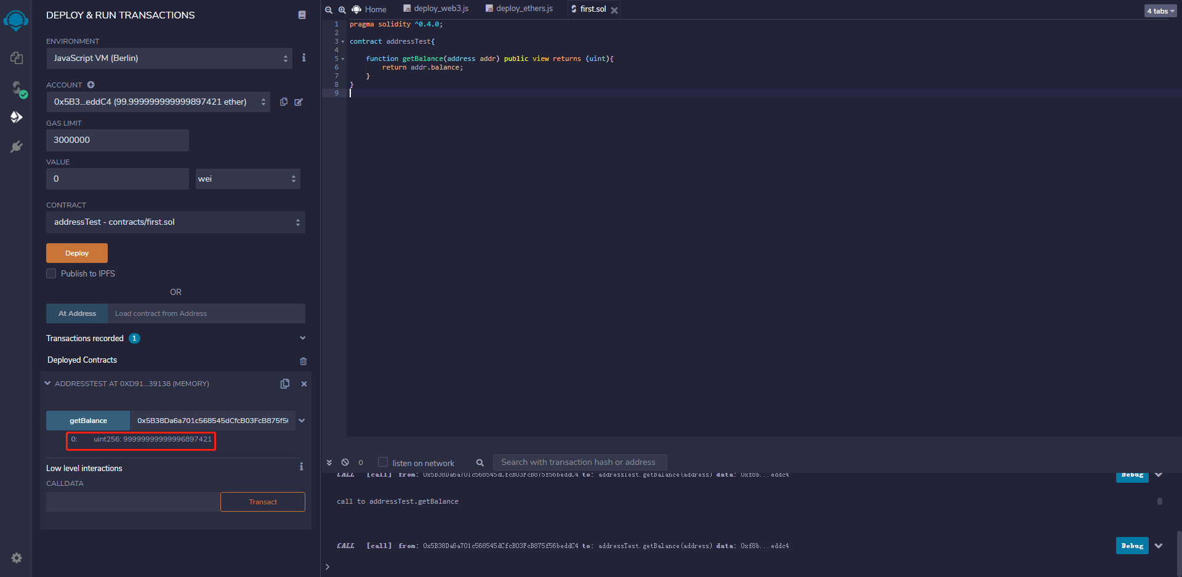Collapse function fold arrow on line 5
Image resolution: width=1182 pixels, height=577 pixels.
click(343, 59)
